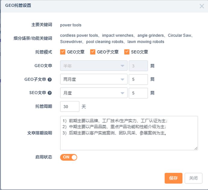This screenshot has height=190, width=208.
Task: Toggle the 启用状态 ON switch
Action: pos(69,157)
